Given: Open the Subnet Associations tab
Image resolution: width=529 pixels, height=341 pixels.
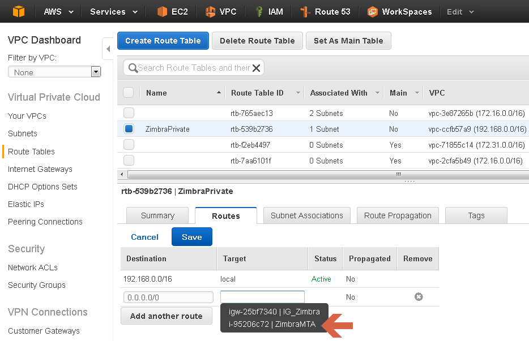Looking at the screenshot, I should click(x=306, y=215).
